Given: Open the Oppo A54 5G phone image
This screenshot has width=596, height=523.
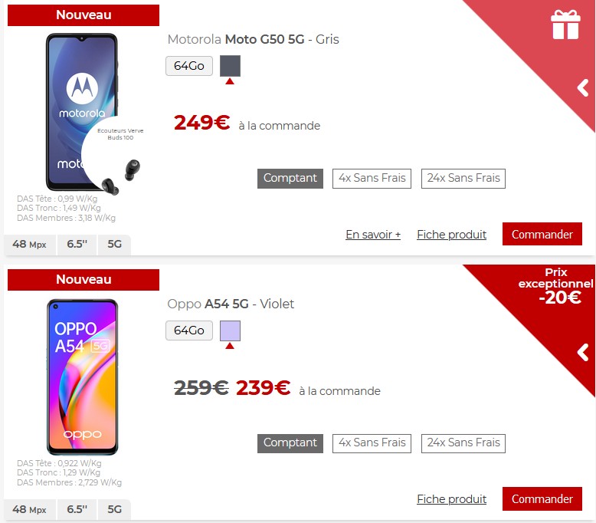Looking at the screenshot, I should point(82,377).
